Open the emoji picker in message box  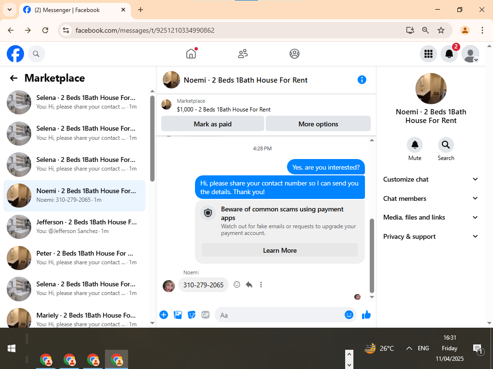[349, 315]
